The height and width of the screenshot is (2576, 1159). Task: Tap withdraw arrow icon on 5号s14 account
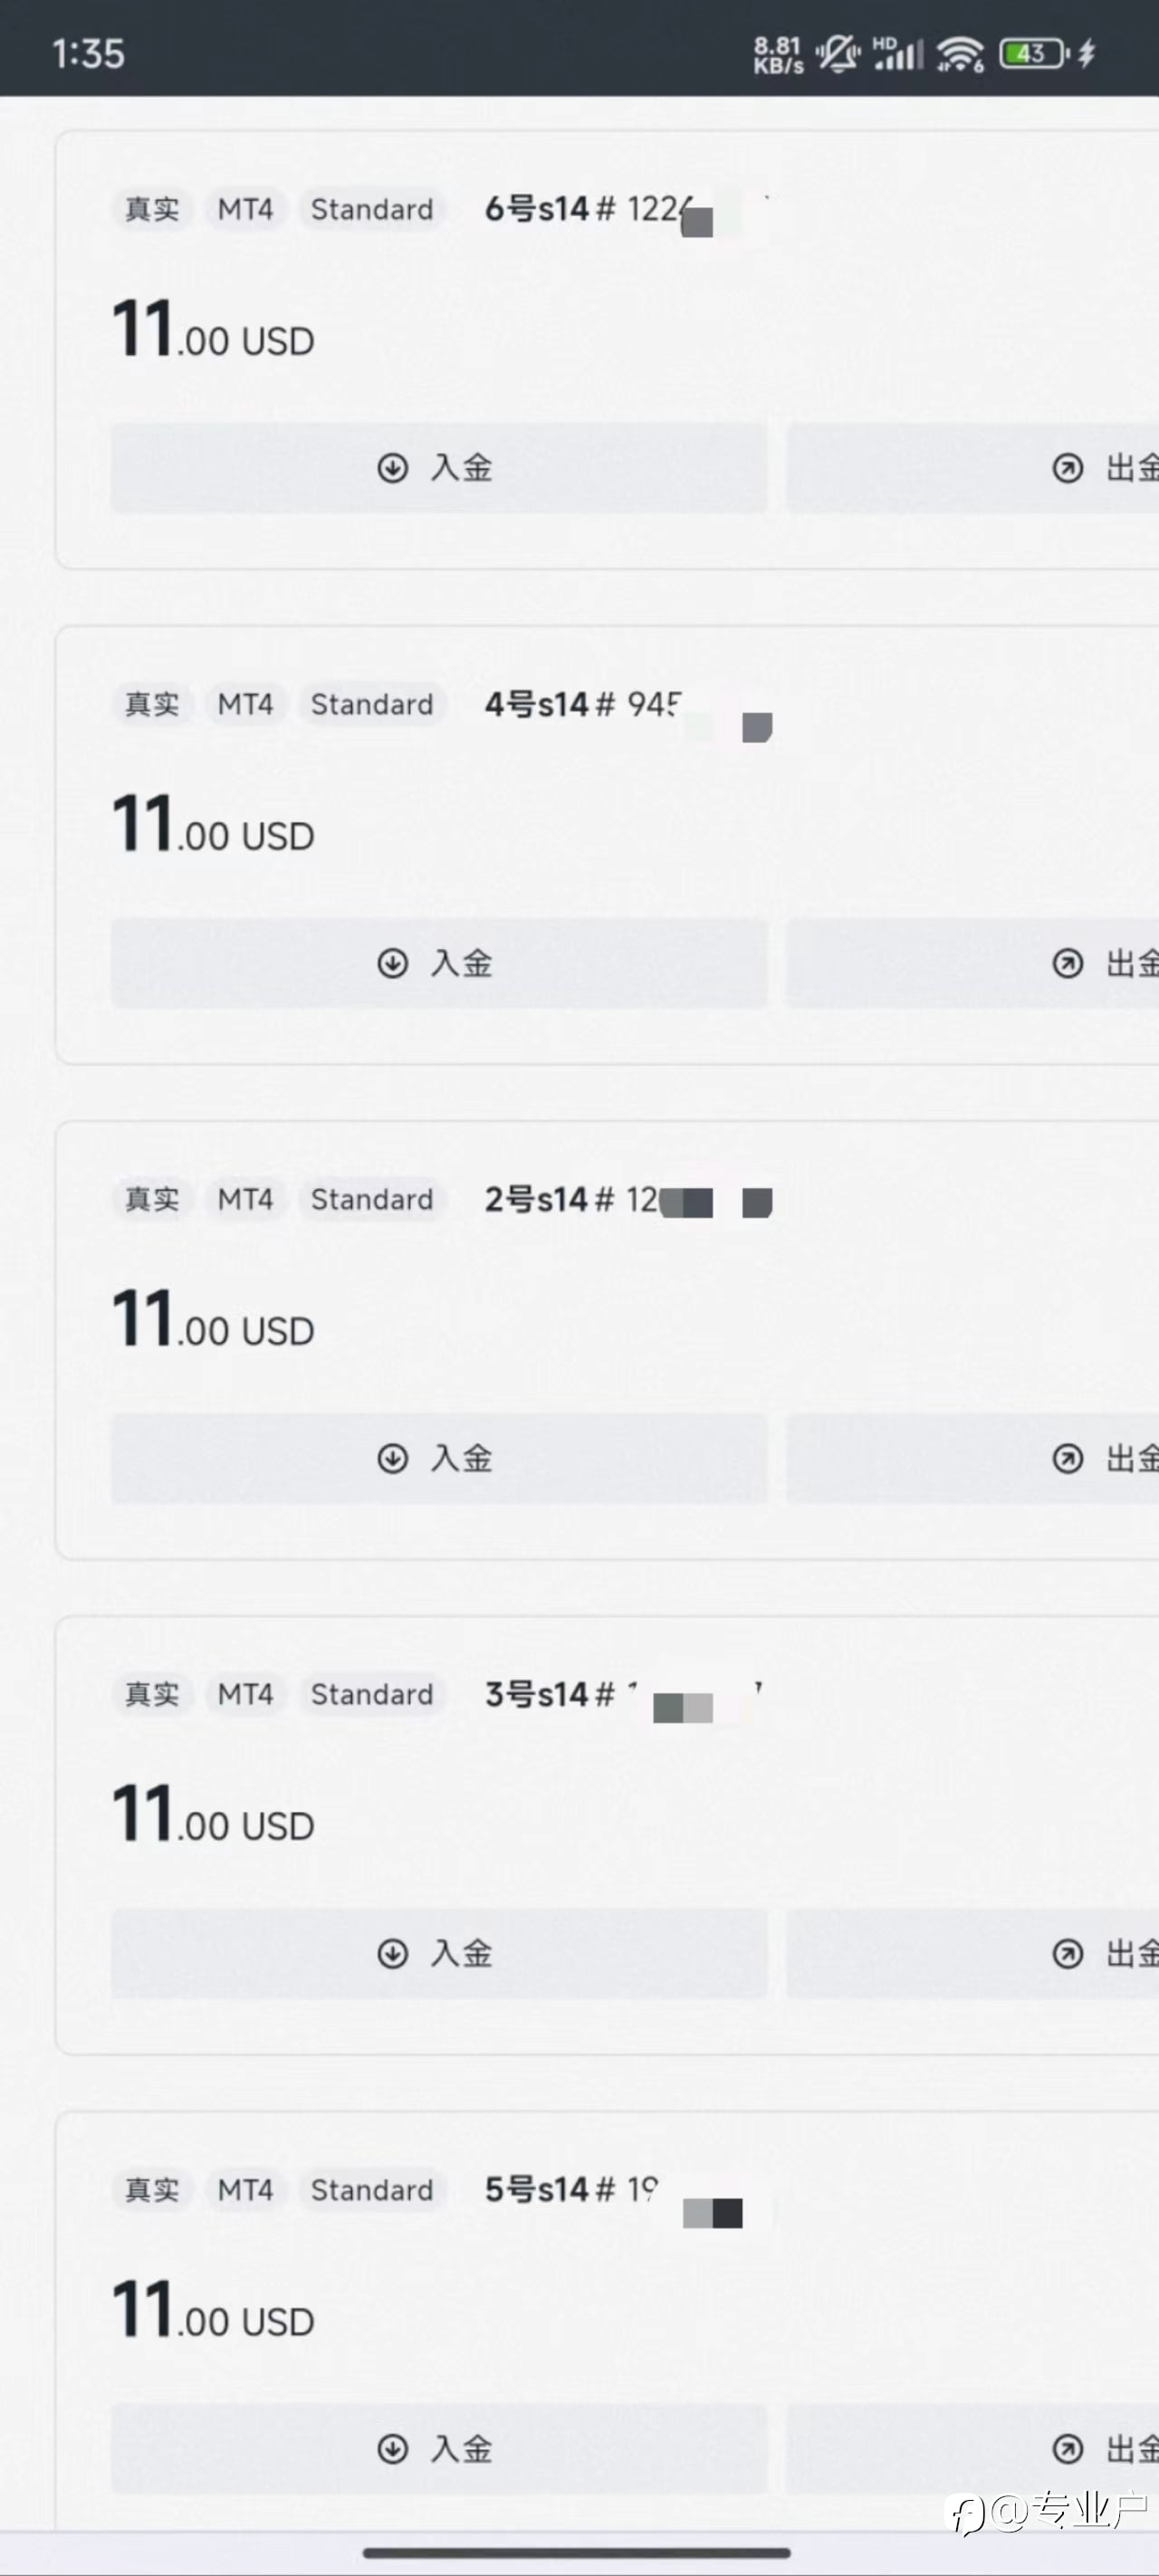[x=1067, y=2448]
